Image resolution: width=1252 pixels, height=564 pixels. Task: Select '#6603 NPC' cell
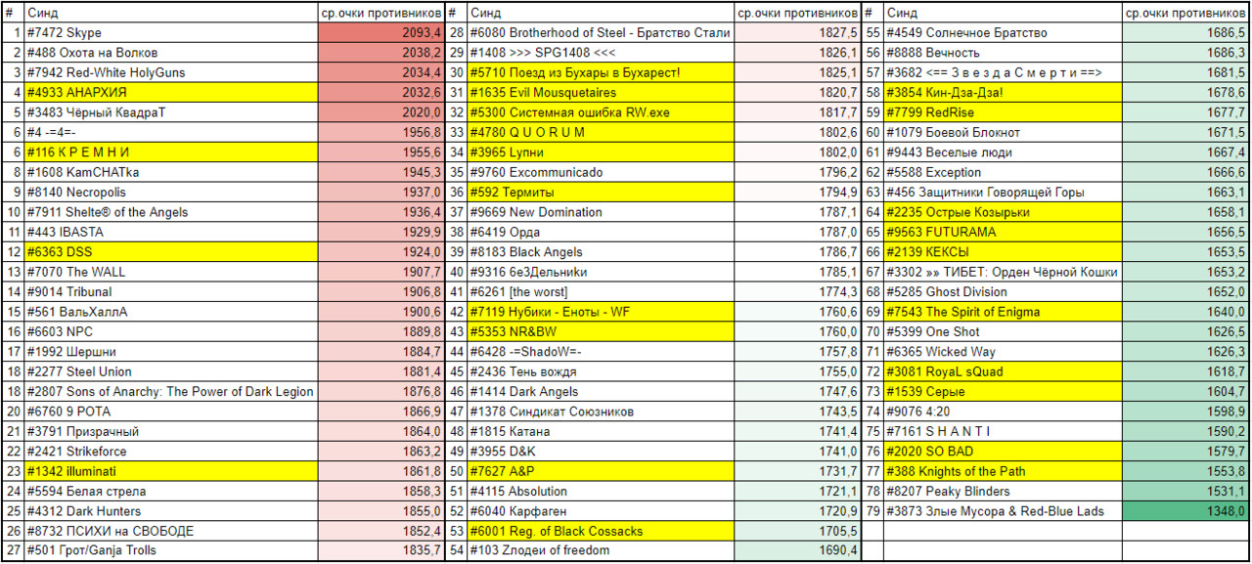click(x=171, y=331)
